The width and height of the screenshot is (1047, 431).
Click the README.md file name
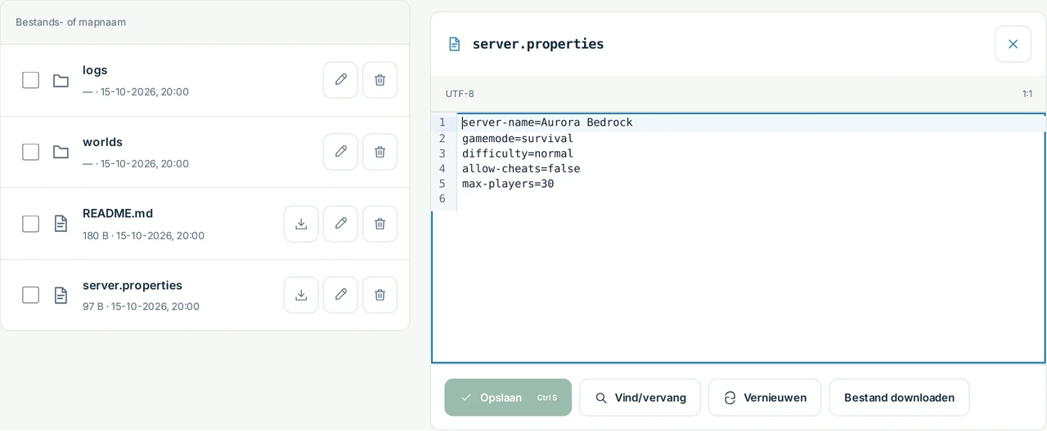tap(118, 213)
